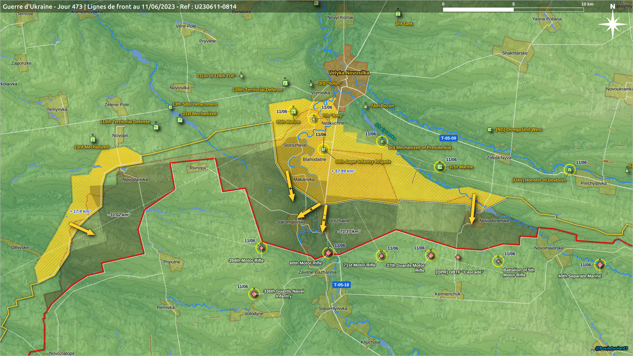Click the Hornets of Dovbush UAV marker

[569, 170]
